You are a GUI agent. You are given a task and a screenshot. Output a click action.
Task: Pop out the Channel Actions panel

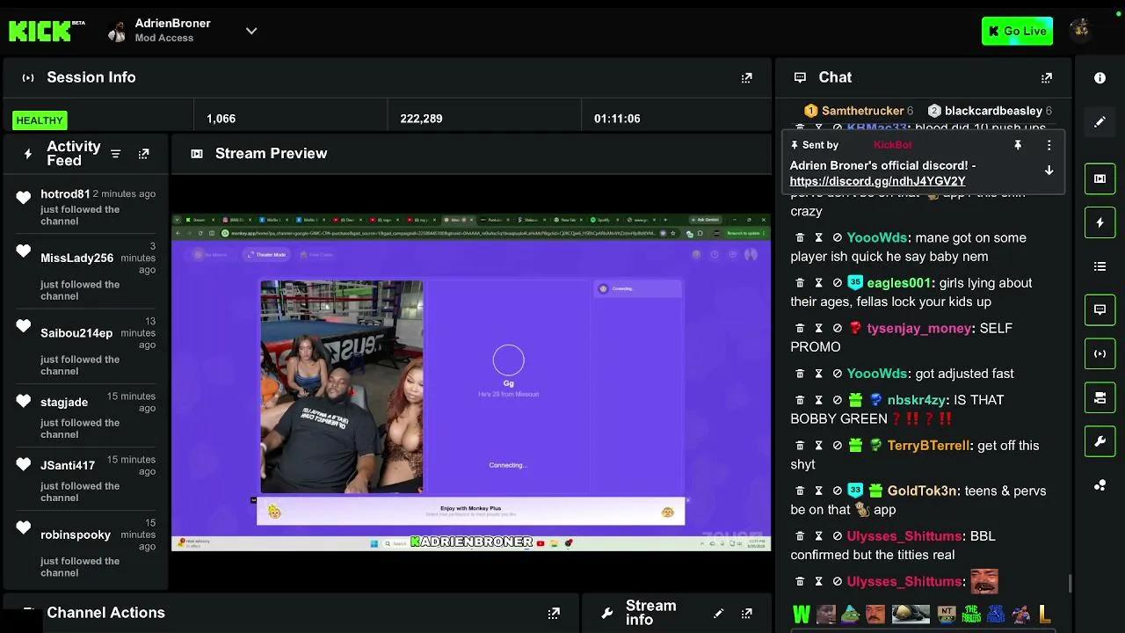pos(554,613)
